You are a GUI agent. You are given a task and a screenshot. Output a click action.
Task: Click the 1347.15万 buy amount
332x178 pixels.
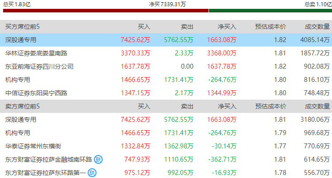point(135,93)
